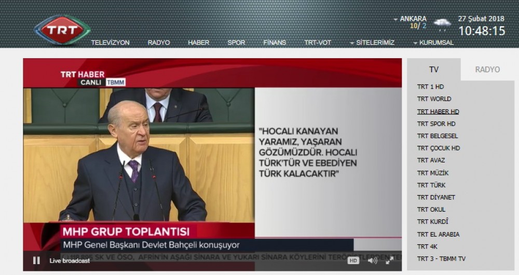Click the TRT logo in header
The width and height of the screenshot is (519, 275).
(x=62, y=29)
